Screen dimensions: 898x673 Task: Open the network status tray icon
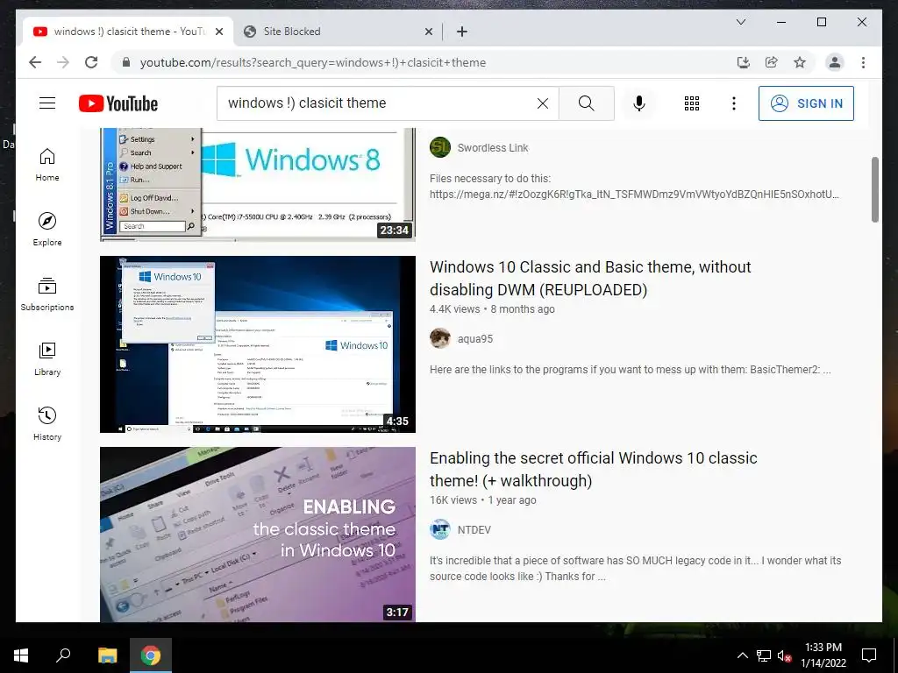pyautogui.click(x=764, y=655)
